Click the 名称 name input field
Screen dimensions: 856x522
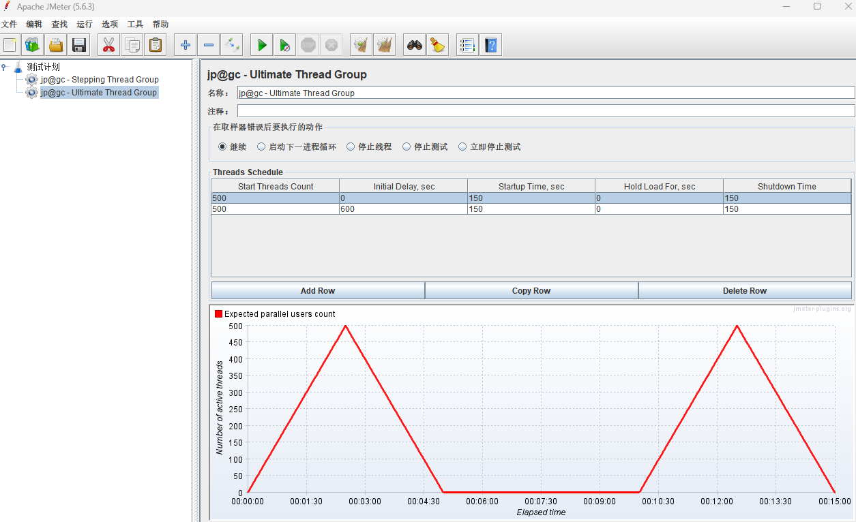(546, 93)
